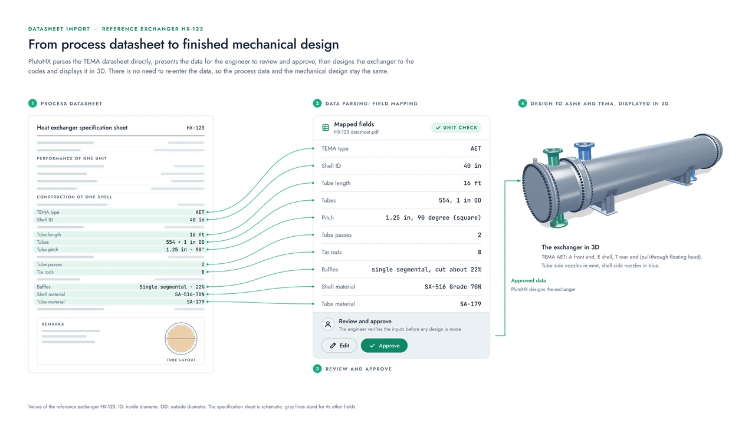The width and height of the screenshot is (755, 424).
Task: Click the "Review and approve" heading beside the person icon
Action: (x=365, y=322)
